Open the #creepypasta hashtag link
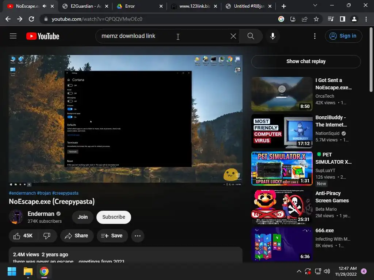Screen dimensions: 374x280 click(65, 193)
